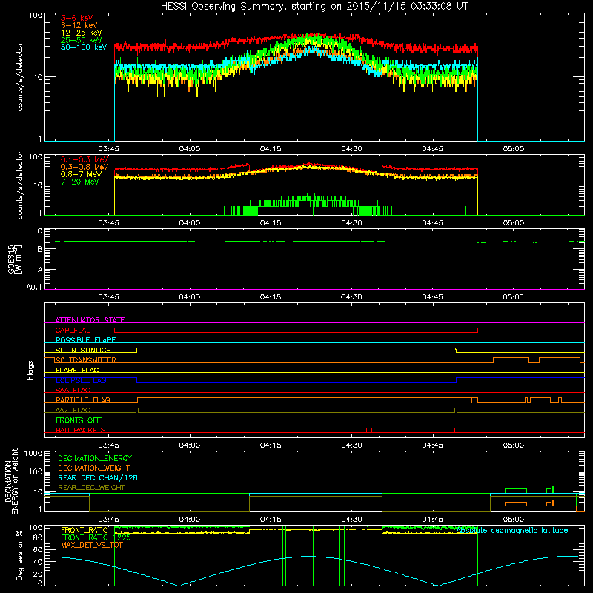Click the 0.1-0.3 MeV legend label
Viewport: 593px width, 593px height.
[x=85, y=159]
